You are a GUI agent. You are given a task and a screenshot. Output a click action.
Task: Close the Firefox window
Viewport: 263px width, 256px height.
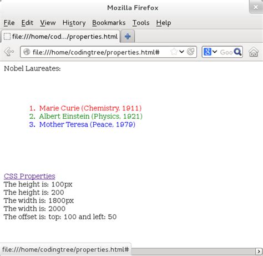click(x=256, y=7)
